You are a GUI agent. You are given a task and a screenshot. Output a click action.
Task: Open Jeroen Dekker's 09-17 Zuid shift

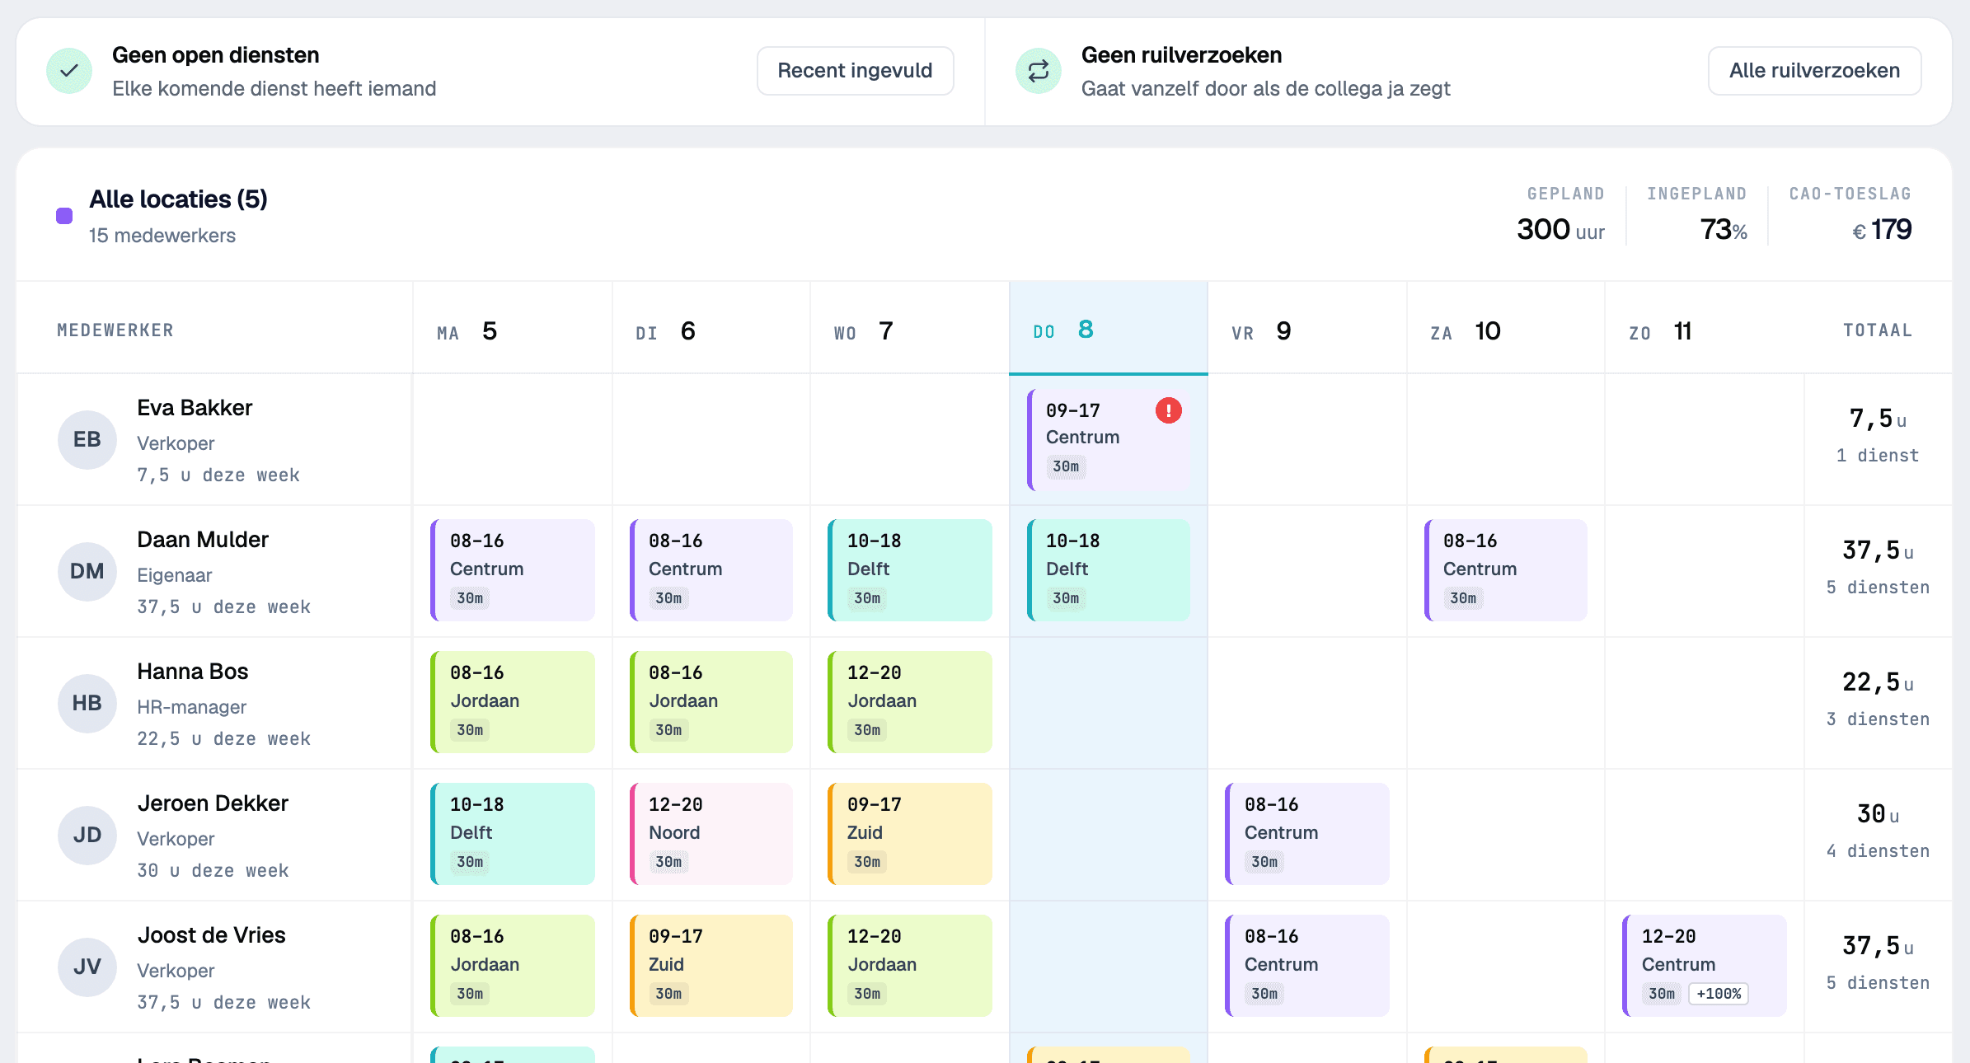tap(910, 834)
